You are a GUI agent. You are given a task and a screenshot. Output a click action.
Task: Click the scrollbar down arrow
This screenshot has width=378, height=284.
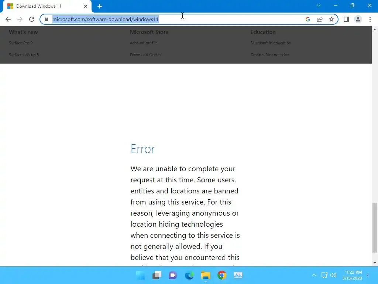click(375, 263)
